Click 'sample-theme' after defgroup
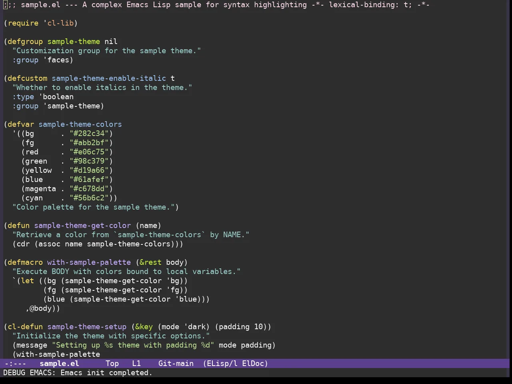This screenshot has width=512, height=384. tap(74, 41)
